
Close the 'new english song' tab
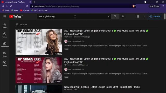[30, 2]
